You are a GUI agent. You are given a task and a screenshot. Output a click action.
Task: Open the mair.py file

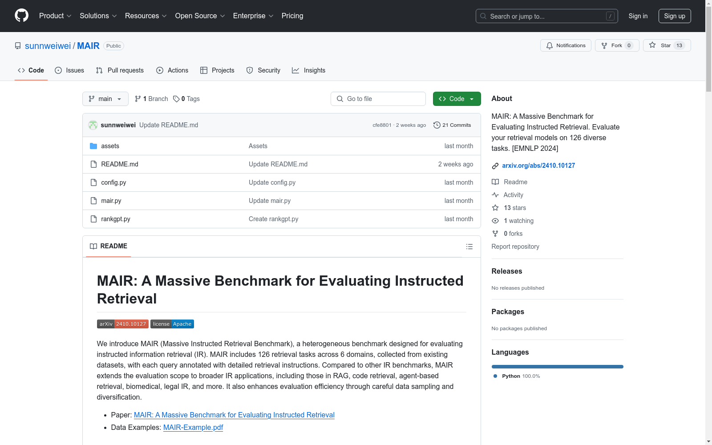pos(111,201)
